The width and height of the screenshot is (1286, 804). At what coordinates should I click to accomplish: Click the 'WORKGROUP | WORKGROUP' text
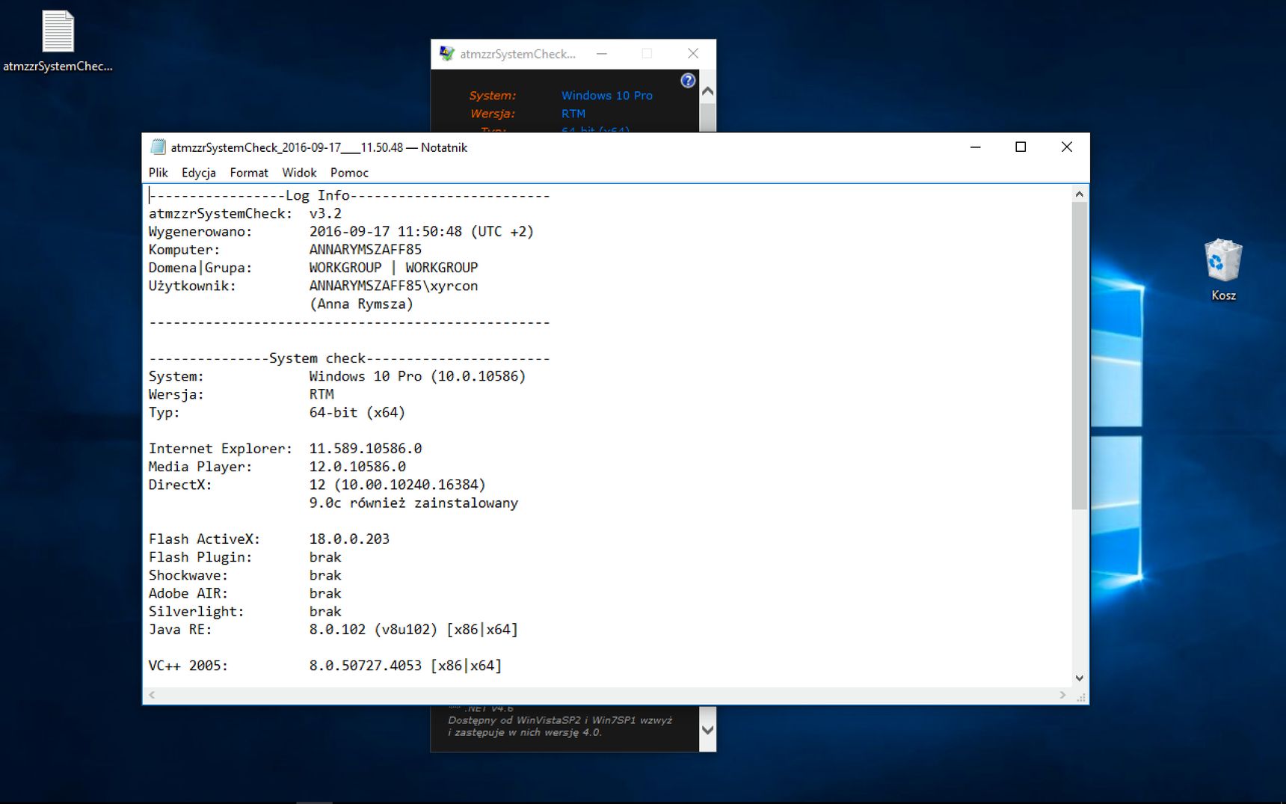[393, 268]
